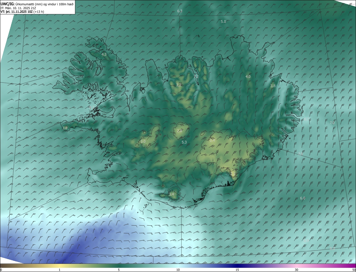Click the '2.8' label on the glacier outline

point(179,131)
